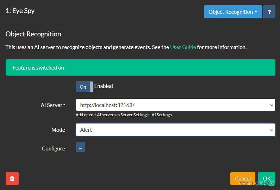Confirm with the OK button

(267, 178)
